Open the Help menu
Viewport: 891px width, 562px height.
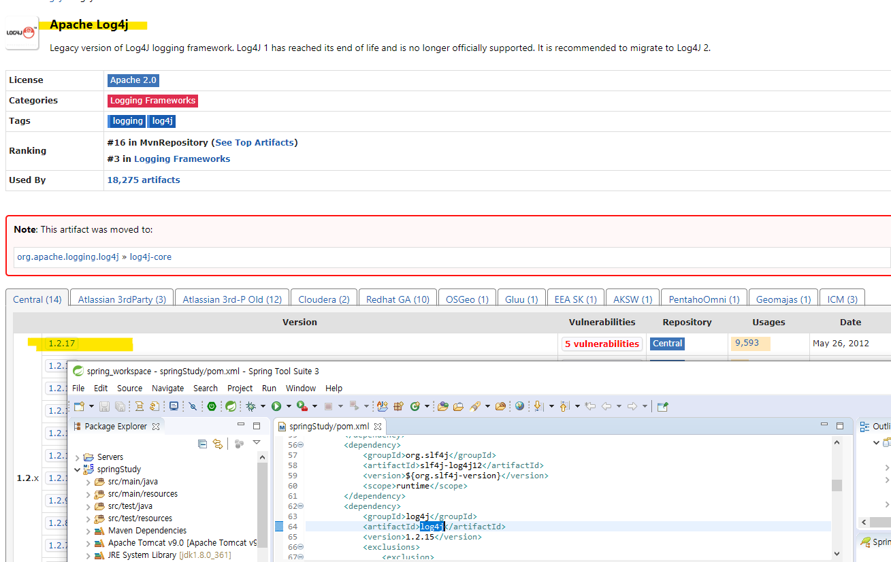pyautogui.click(x=334, y=388)
